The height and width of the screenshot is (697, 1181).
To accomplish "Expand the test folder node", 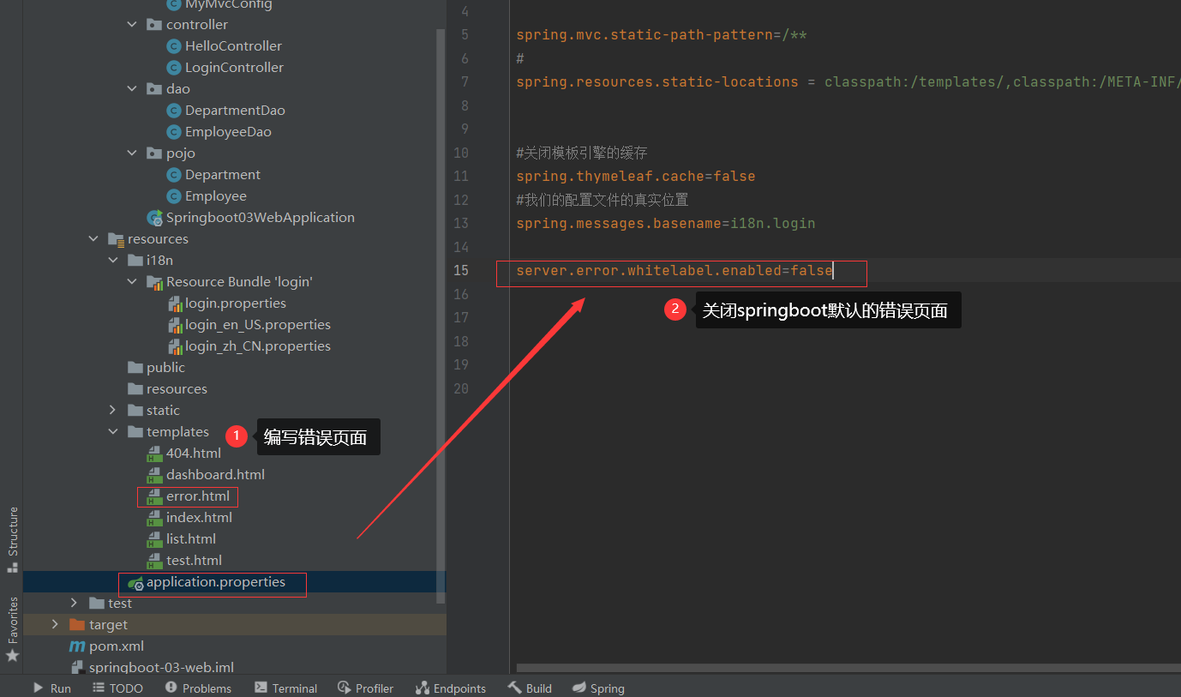I will (x=75, y=604).
